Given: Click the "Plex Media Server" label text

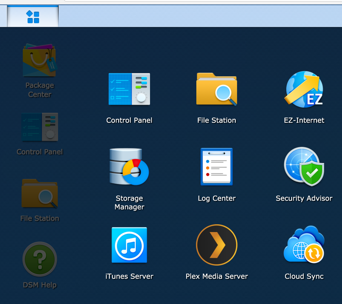Looking at the screenshot, I should [217, 276].
